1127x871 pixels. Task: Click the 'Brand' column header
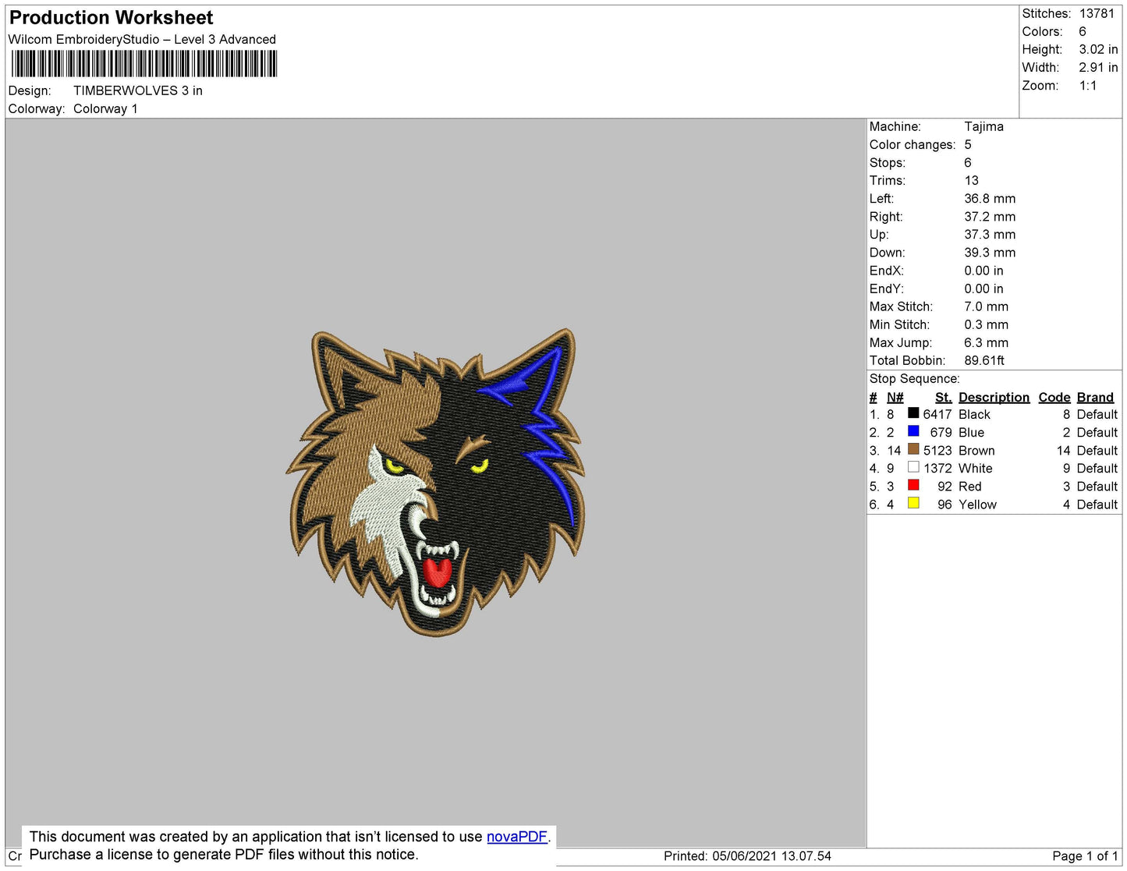pos(1095,398)
